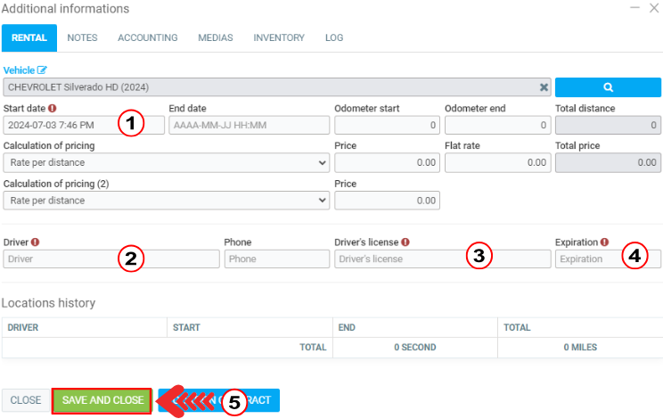Open the Accounting tab

[x=147, y=38]
